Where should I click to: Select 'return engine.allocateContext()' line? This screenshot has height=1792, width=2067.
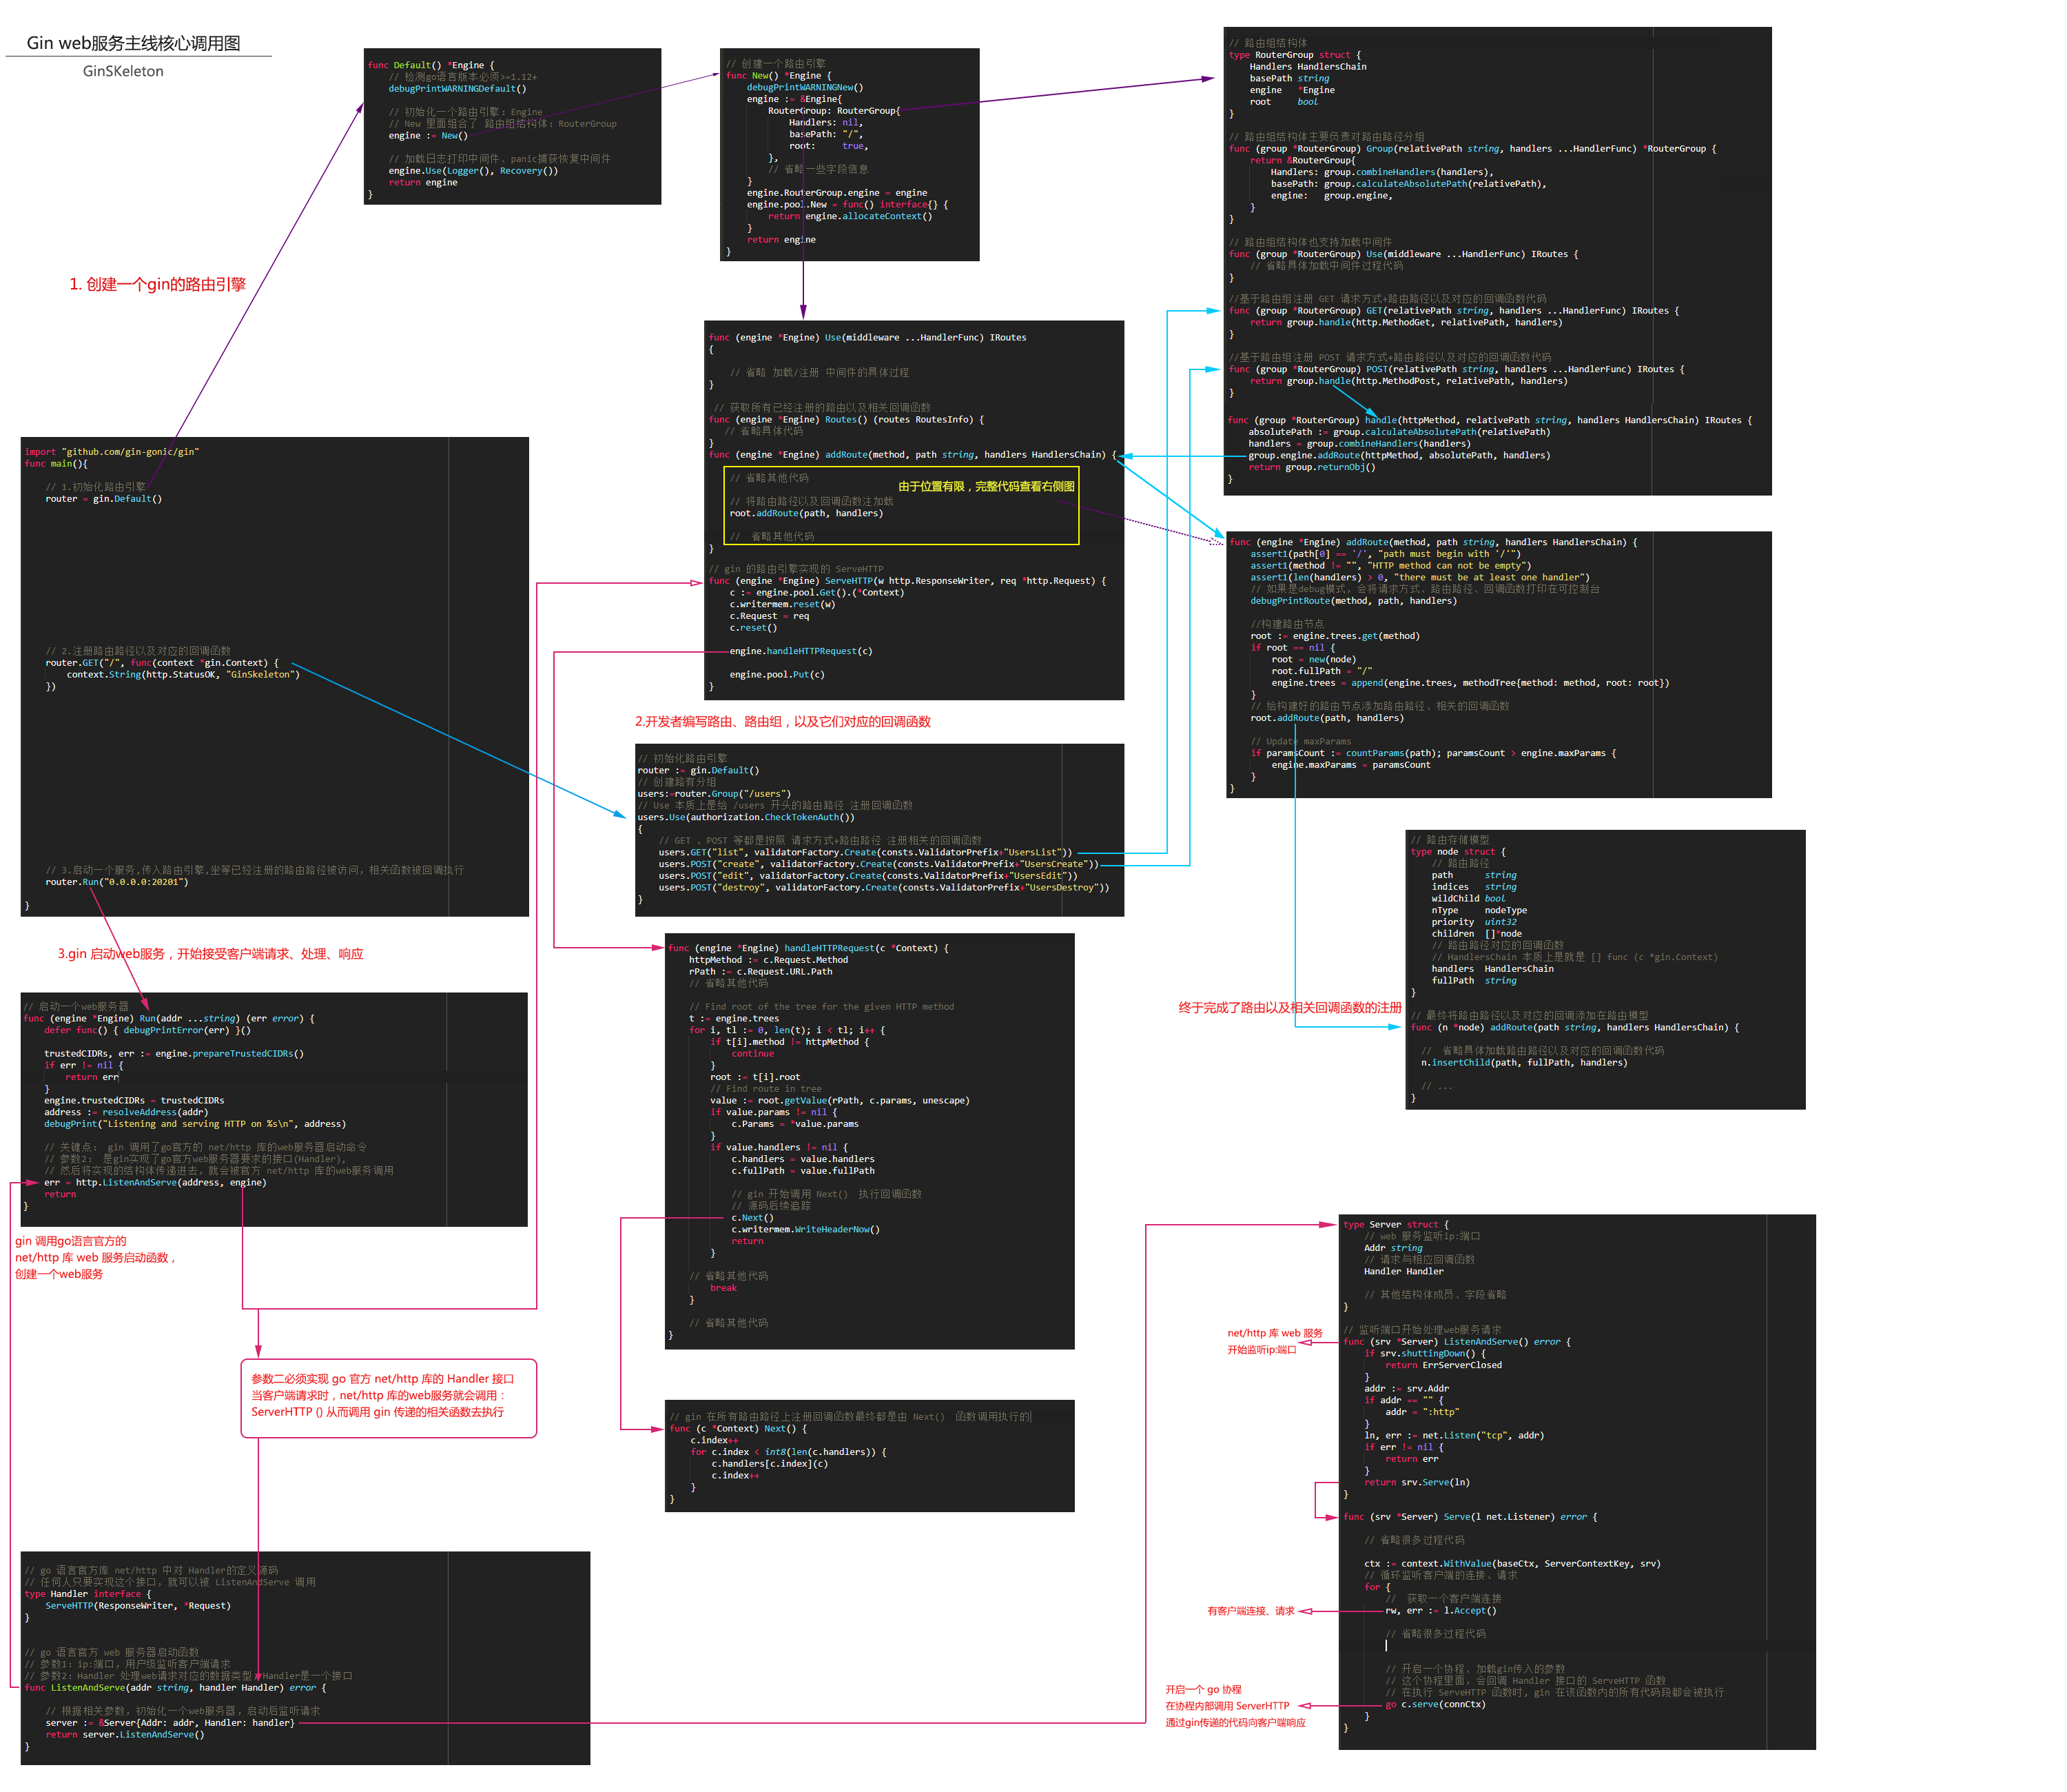tap(850, 216)
